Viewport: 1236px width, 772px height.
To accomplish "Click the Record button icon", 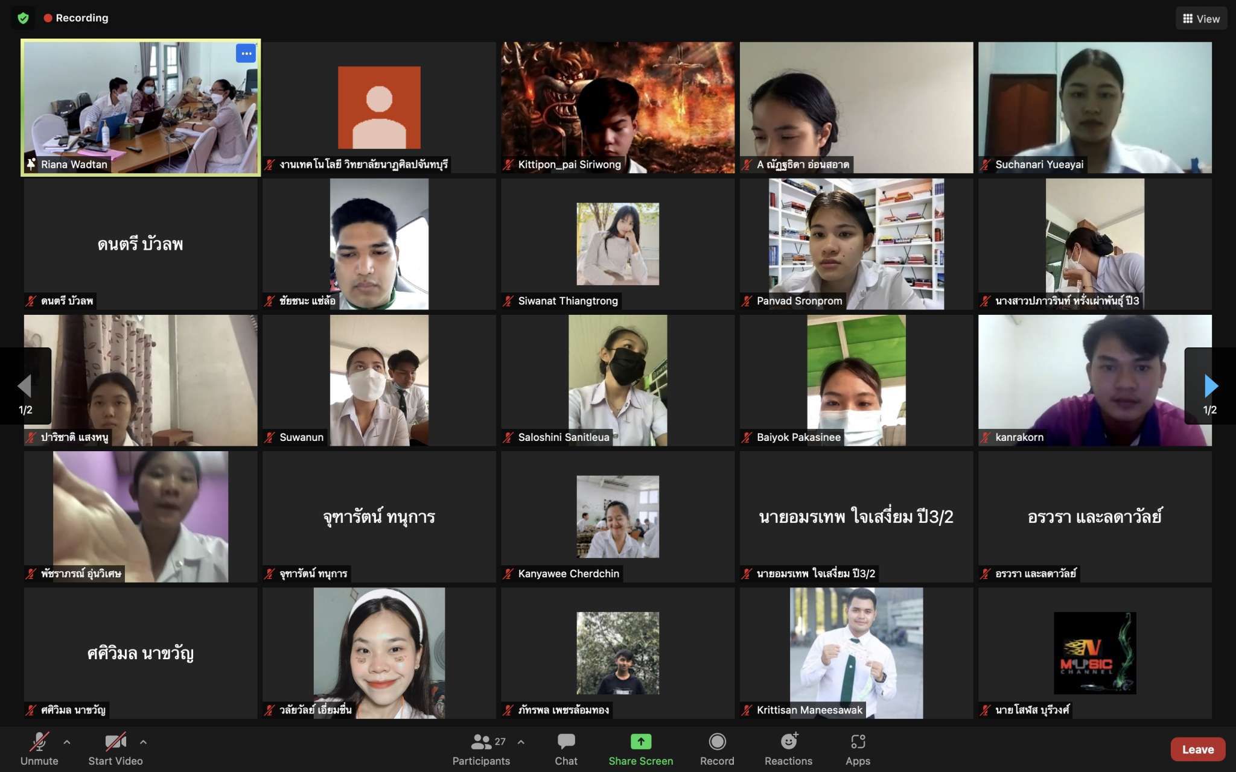I will click(x=717, y=742).
